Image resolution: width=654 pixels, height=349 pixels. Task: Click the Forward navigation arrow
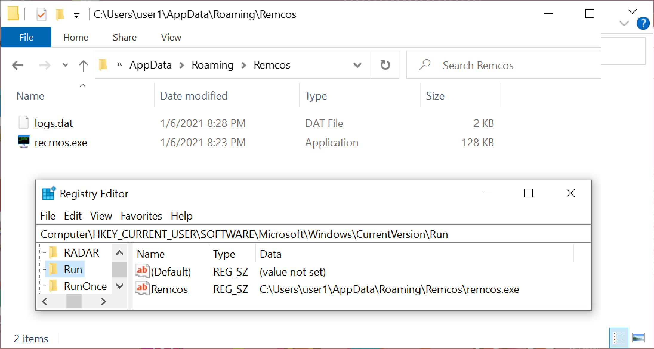click(x=45, y=65)
